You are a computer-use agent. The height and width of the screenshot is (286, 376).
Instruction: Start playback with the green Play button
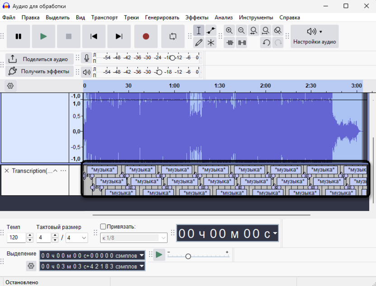tap(43, 37)
